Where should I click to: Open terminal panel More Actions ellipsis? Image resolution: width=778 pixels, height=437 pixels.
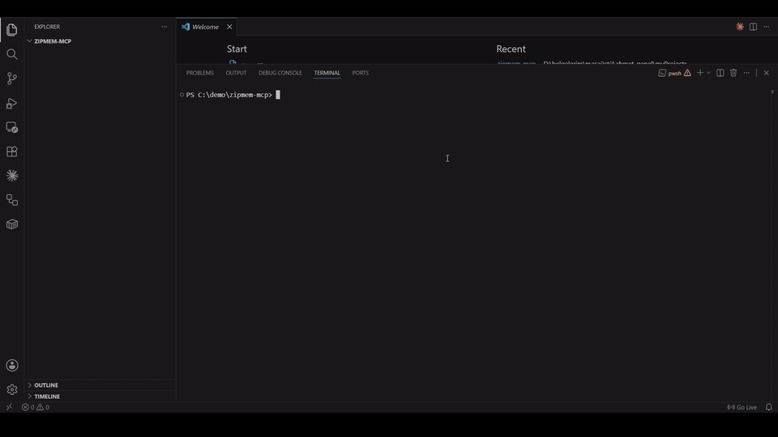tap(746, 73)
